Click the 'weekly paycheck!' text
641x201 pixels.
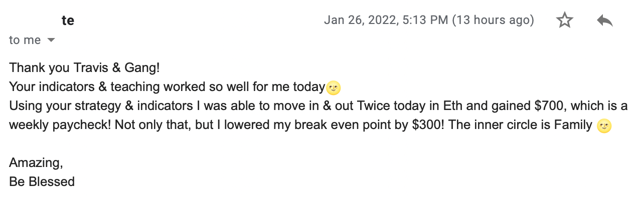point(60,125)
